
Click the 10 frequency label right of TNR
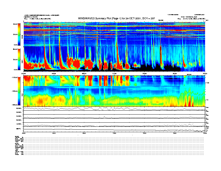pyautogui.click(x=207, y=100)
